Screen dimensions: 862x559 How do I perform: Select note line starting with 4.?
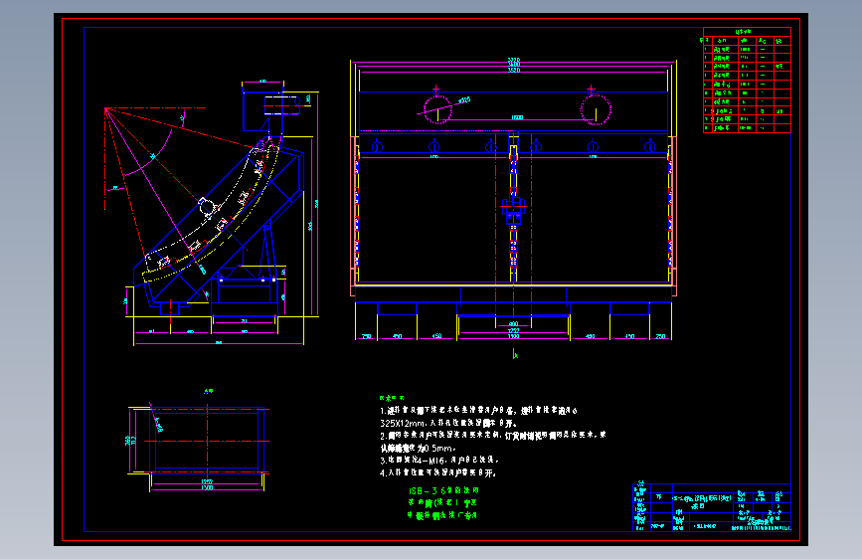point(438,472)
